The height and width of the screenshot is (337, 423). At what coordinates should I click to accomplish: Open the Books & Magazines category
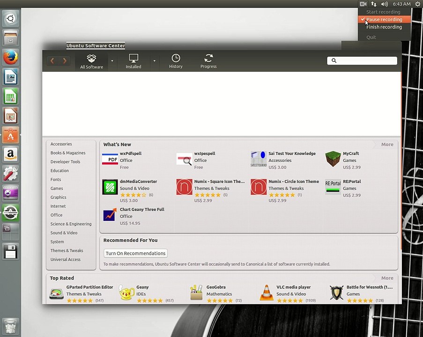tap(68, 153)
